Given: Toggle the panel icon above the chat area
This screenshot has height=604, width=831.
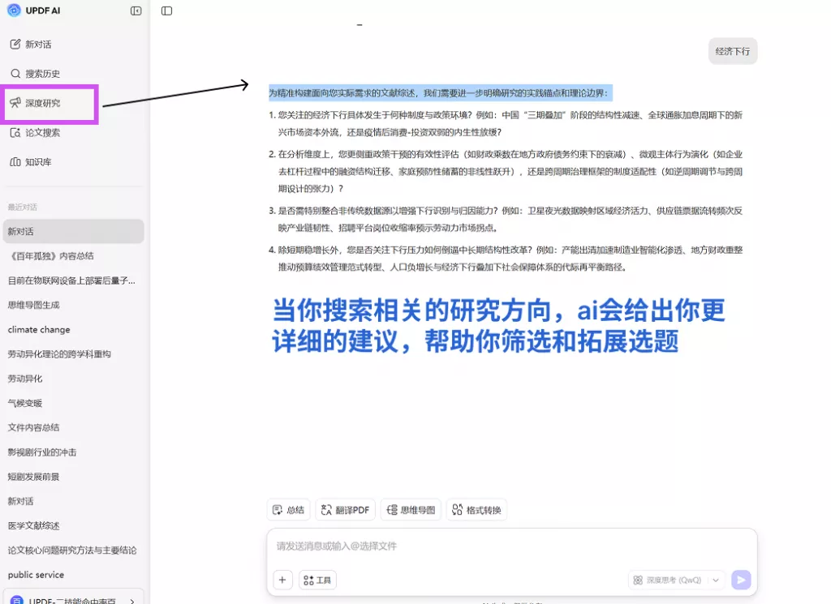Looking at the screenshot, I should tap(166, 11).
